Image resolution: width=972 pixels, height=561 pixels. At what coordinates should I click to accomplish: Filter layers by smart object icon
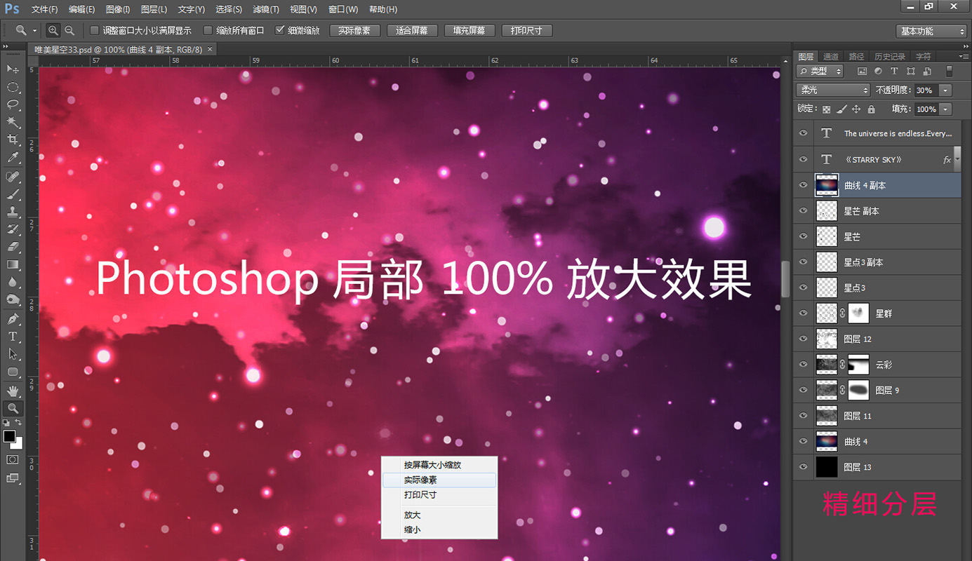927,72
